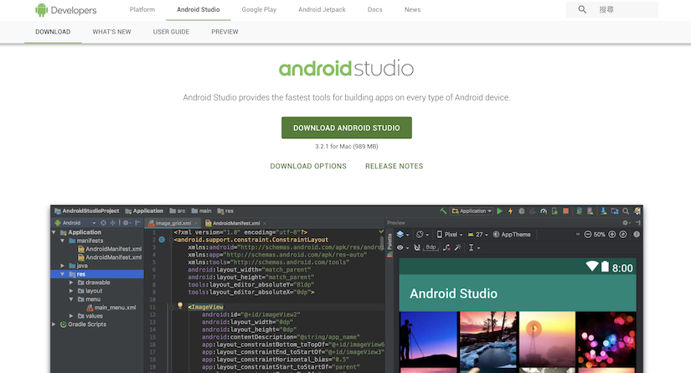Open the guidelines dropdown in preview toolbar
Viewport: 691px width, 373px height.
point(474,248)
